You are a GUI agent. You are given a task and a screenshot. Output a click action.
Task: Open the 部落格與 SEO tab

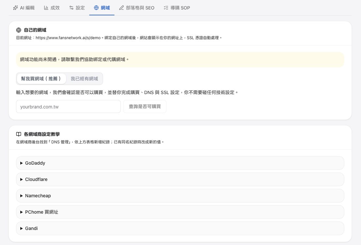click(137, 8)
